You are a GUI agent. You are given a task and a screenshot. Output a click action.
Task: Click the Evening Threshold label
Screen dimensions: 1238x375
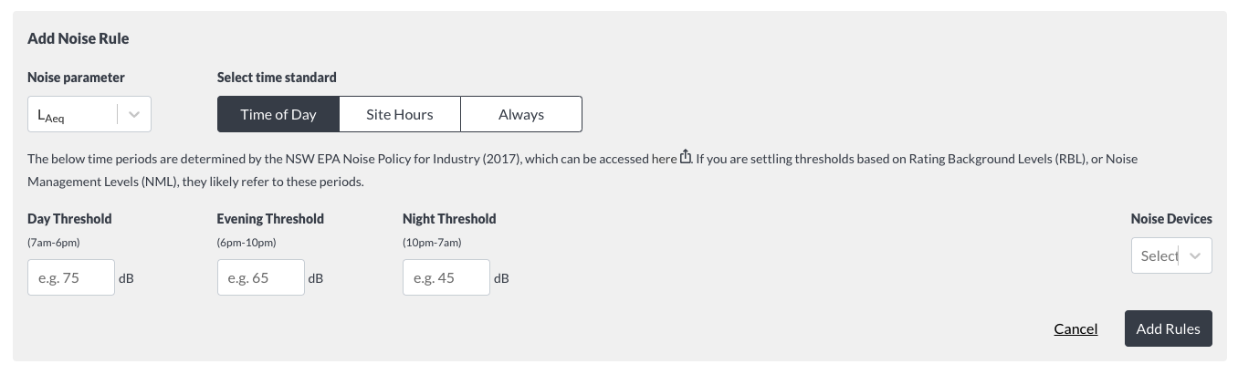click(270, 219)
